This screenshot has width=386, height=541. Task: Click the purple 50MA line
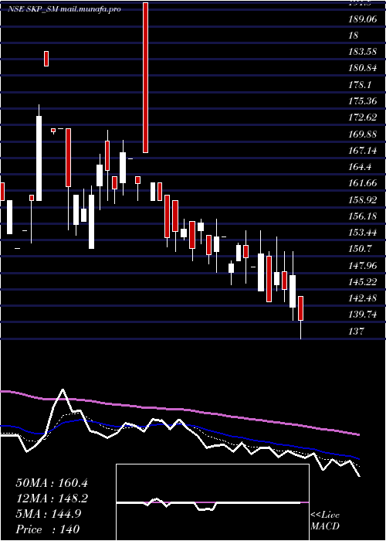point(179,409)
